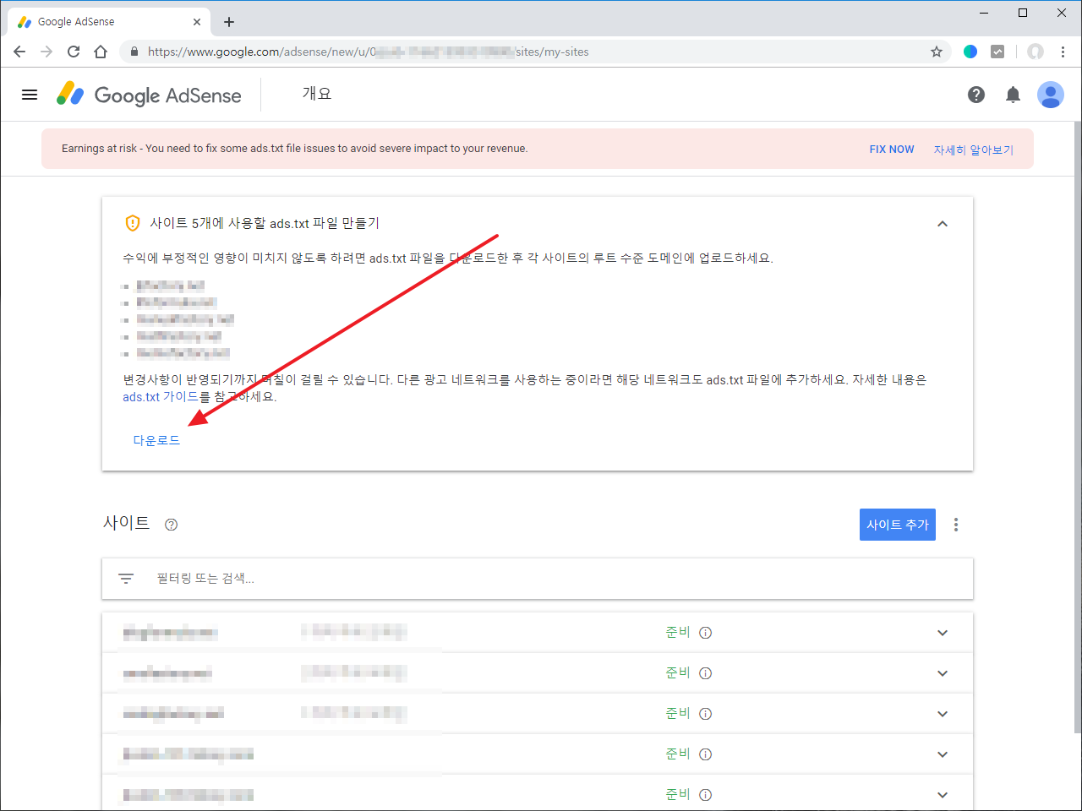
Task: Open AdSense help via question mark icon
Action: click(976, 95)
